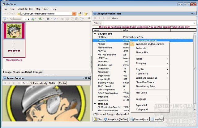The image size is (198, 128).
Task: Click the binoculars search icon
Action: coord(48,19)
